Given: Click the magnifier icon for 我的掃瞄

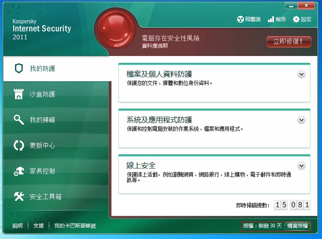Looking at the screenshot, I should coord(18,120).
